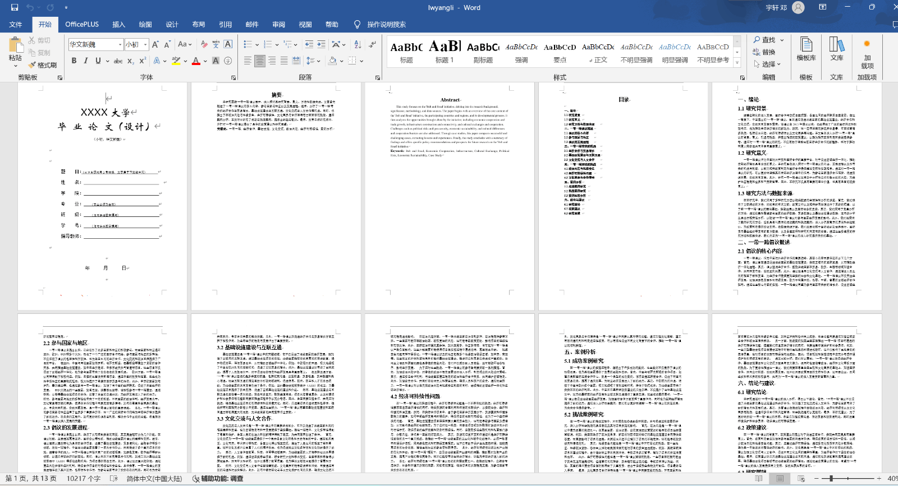Image resolution: width=898 pixels, height=486 pixels.
Task: Switch to Read Mode view in status bar
Action: click(x=759, y=479)
